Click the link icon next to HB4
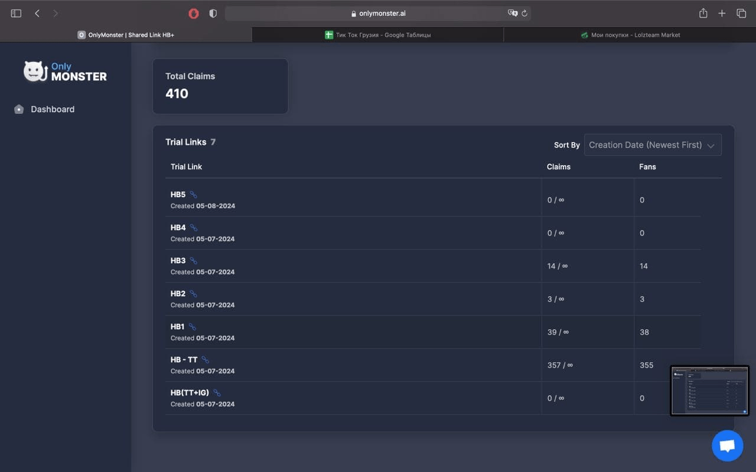Screen dimensions: 756x472 (193, 228)
